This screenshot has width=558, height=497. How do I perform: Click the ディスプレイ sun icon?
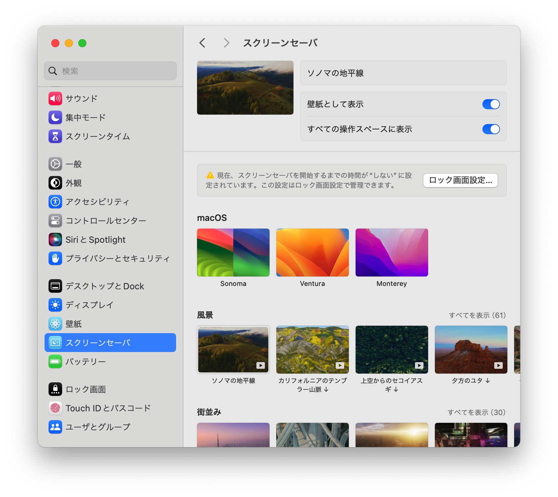(x=55, y=305)
